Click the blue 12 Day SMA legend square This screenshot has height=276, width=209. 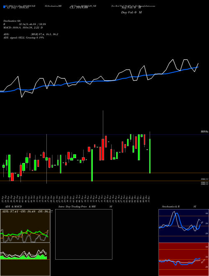pyautogui.click(x=4, y=7)
